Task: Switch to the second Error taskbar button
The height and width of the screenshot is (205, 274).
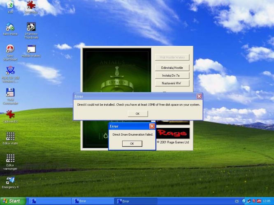Action: coord(136,201)
